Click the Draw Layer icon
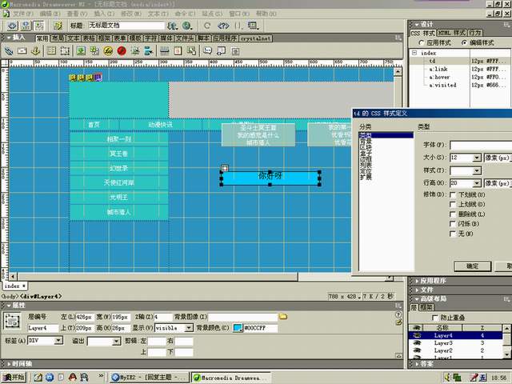 (x=64, y=50)
